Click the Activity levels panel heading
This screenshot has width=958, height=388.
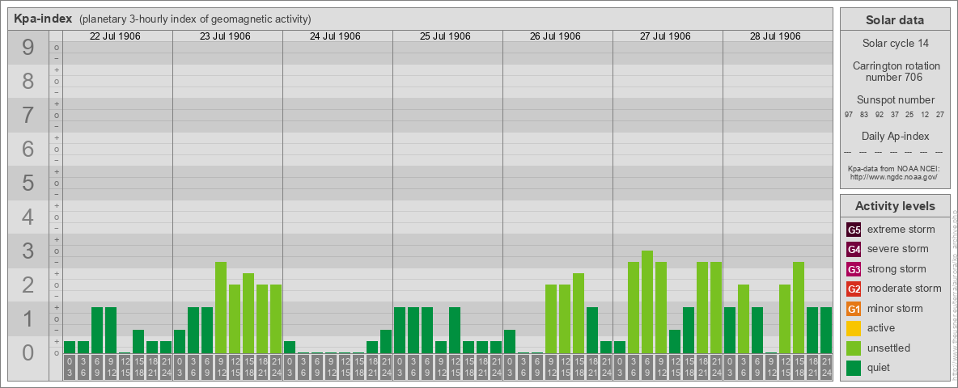click(894, 206)
